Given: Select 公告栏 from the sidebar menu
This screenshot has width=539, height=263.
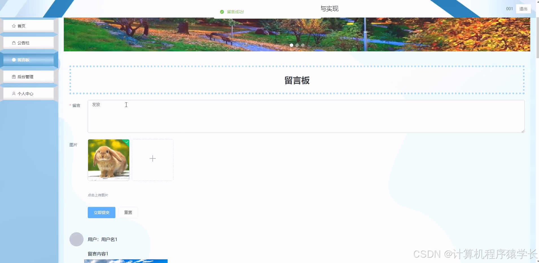Looking at the screenshot, I should (x=23, y=43).
